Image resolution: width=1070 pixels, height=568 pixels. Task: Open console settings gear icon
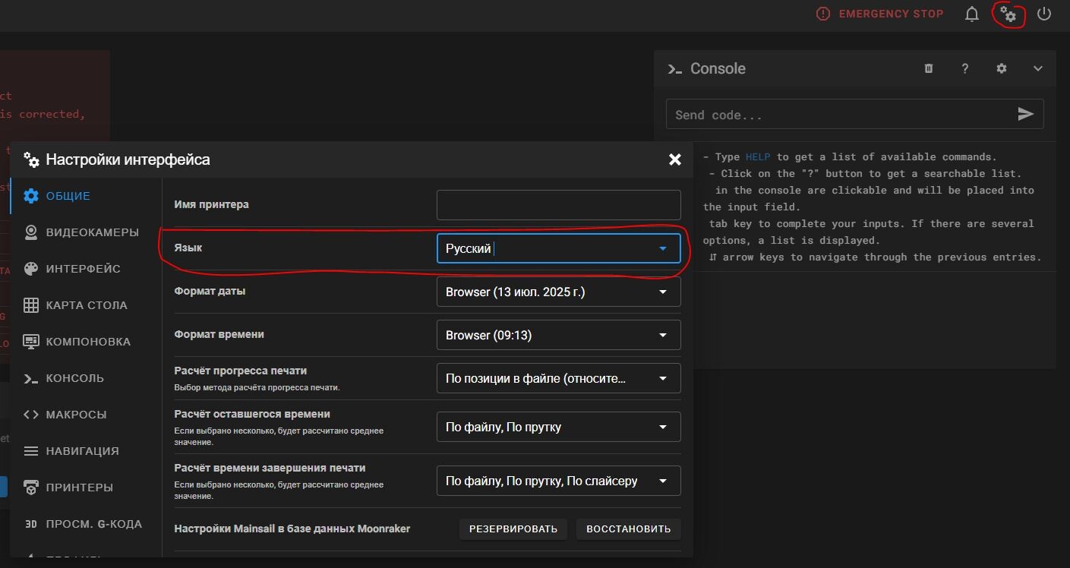(1001, 68)
